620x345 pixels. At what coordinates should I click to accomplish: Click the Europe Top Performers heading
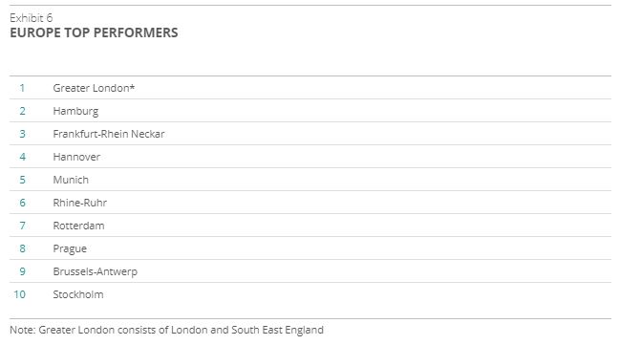(94, 32)
